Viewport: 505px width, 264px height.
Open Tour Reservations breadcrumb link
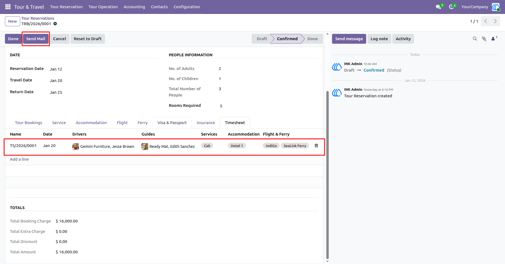(x=38, y=18)
